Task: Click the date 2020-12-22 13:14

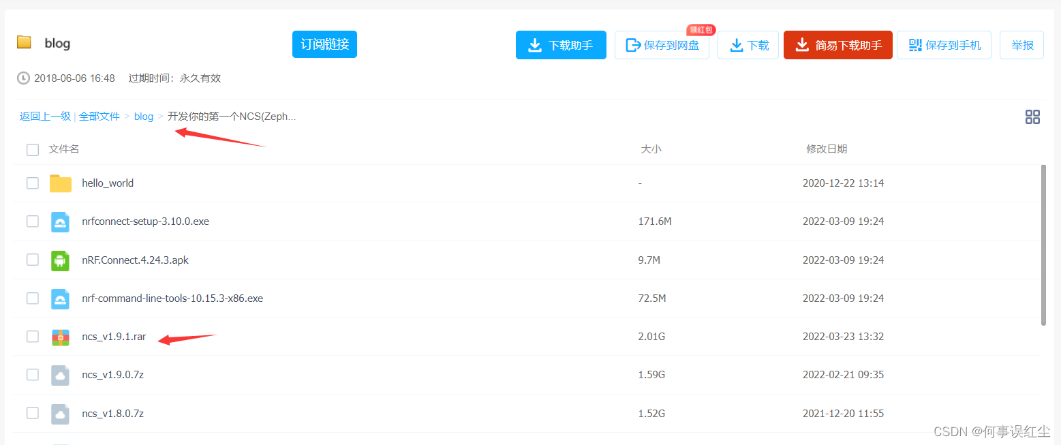Action: pyautogui.click(x=843, y=183)
